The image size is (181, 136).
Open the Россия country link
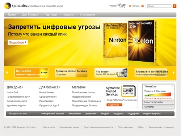[x=113, y=6]
